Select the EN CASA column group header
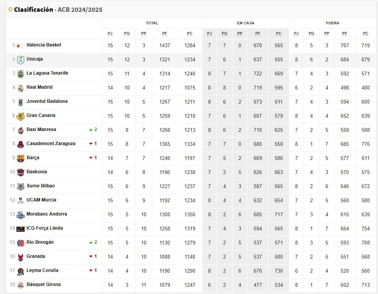Image resolution: width=378 pixels, height=294 pixels. tap(246, 23)
